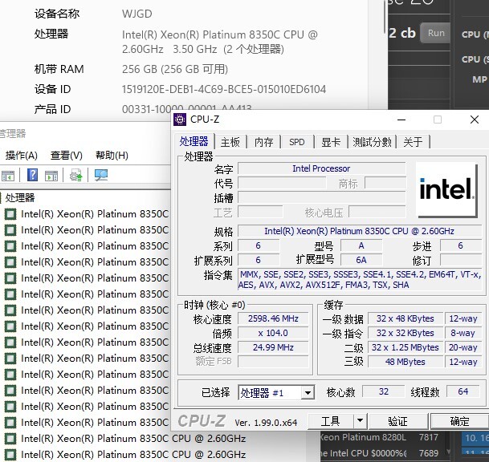This screenshot has height=462, width=489.
Task: Click the Run button in Cinebench
Action: (x=436, y=33)
